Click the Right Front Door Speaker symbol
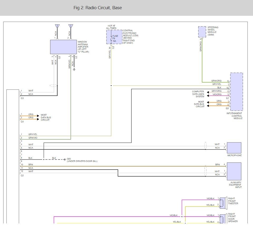 point(223,219)
